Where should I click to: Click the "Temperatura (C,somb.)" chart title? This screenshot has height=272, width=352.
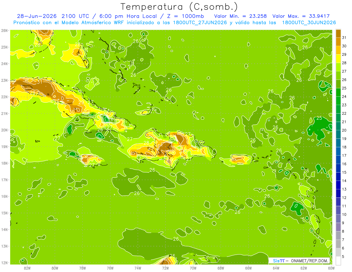179,7
